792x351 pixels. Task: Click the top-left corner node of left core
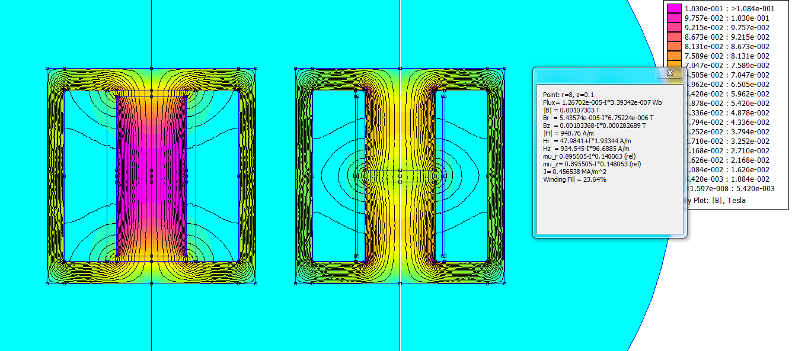(47, 69)
